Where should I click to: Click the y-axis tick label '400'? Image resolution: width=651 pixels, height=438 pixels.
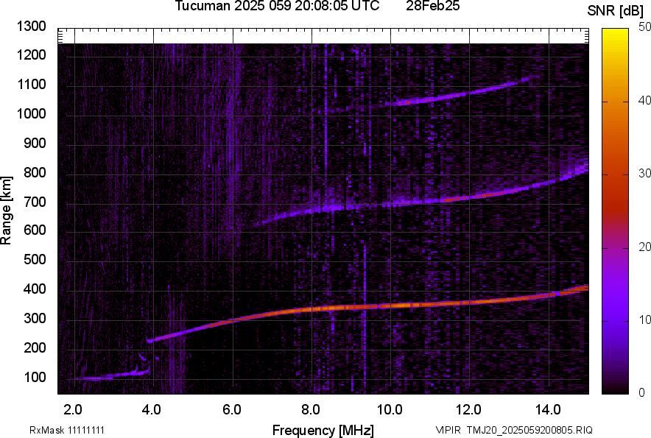point(35,289)
